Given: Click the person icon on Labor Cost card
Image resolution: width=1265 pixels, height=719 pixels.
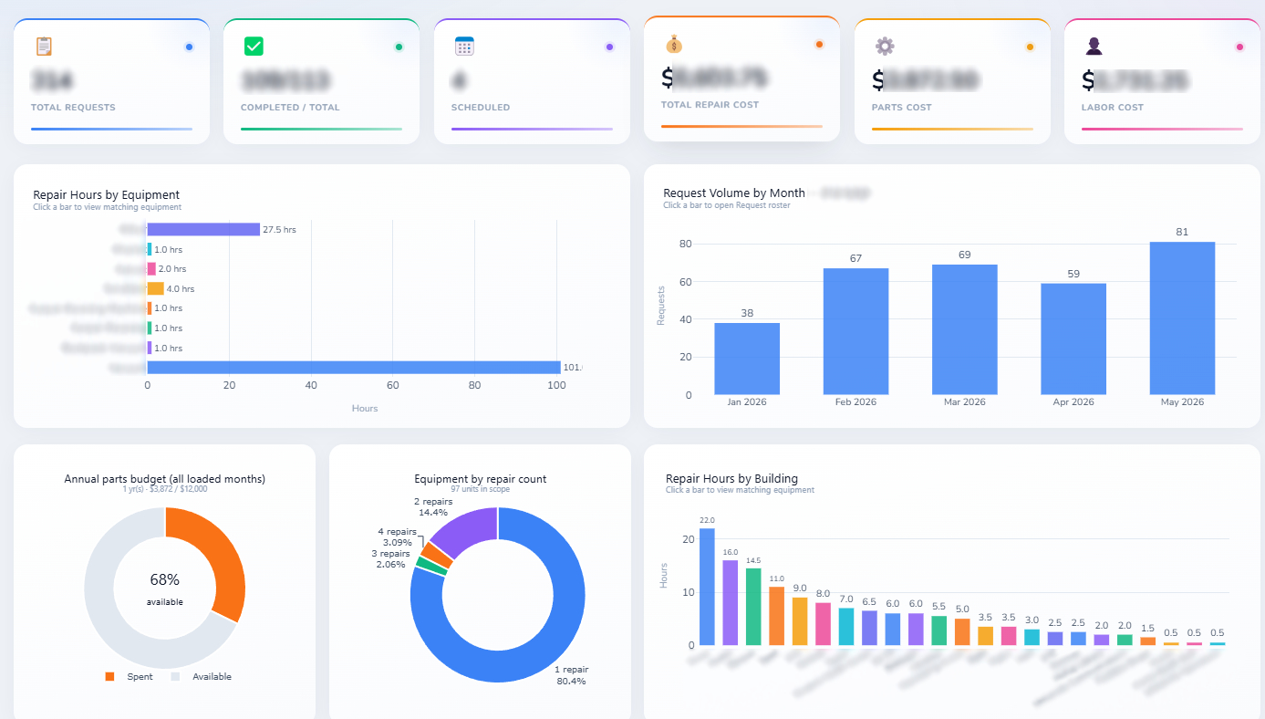Looking at the screenshot, I should [1094, 47].
